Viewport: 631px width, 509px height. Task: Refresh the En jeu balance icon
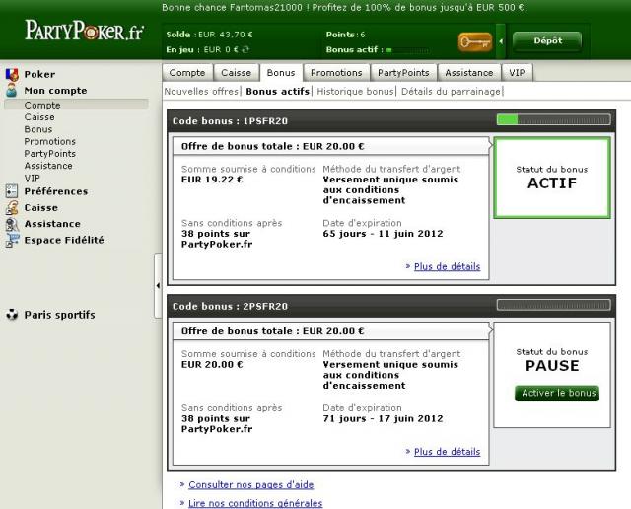coord(245,49)
